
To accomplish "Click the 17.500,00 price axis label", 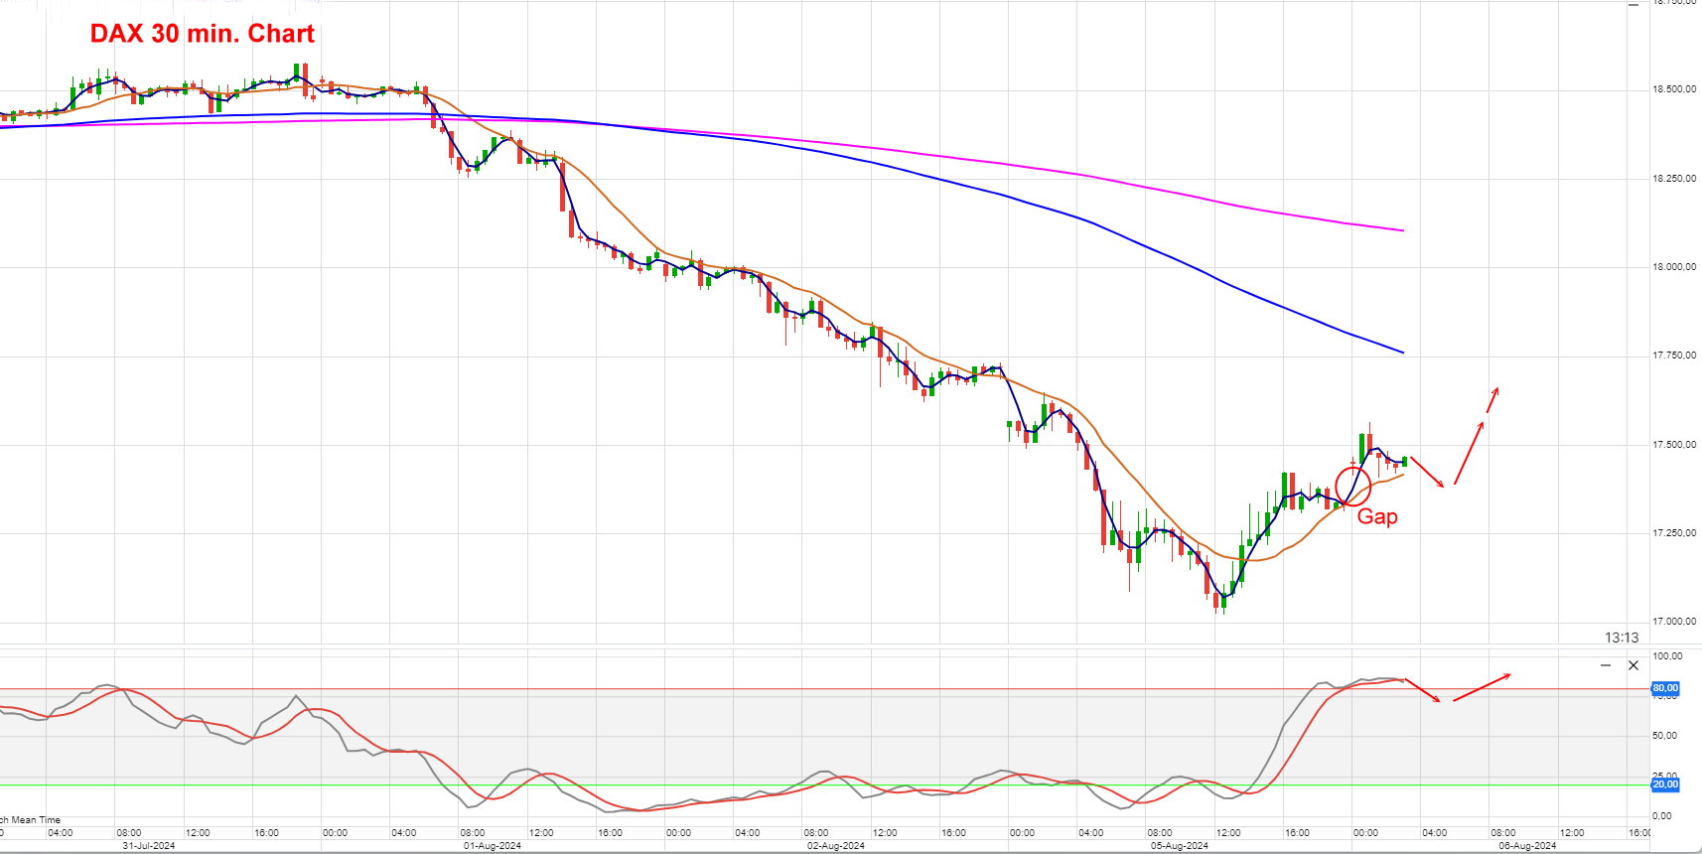I will [1674, 445].
